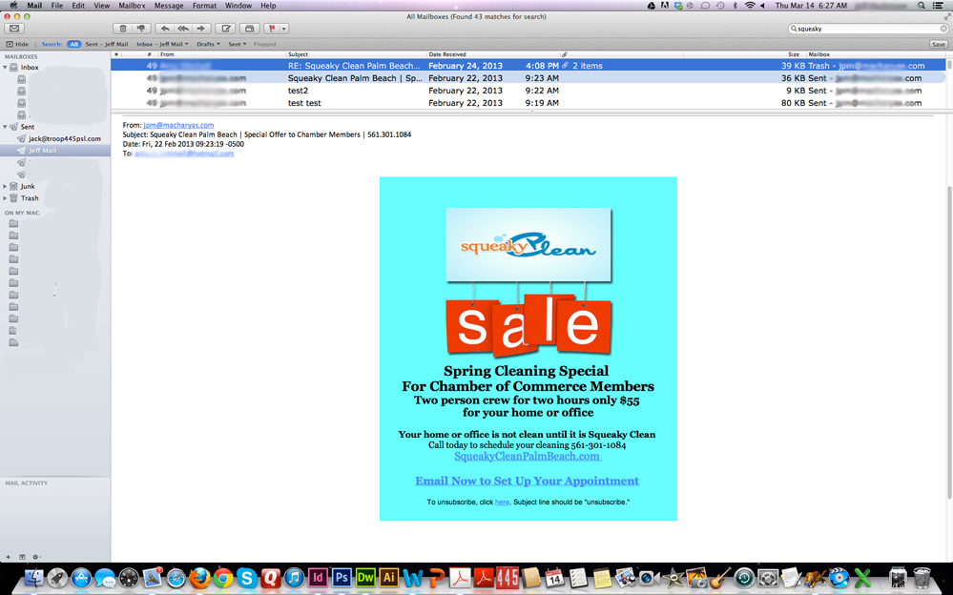Hide the mailbox list with Hide button

[x=17, y=45]
